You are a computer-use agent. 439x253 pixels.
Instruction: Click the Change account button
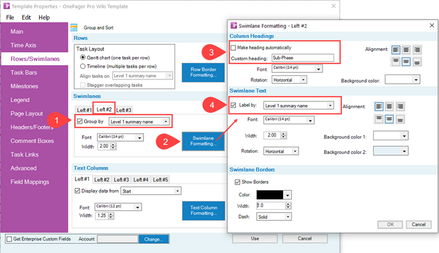click(154, 239)
